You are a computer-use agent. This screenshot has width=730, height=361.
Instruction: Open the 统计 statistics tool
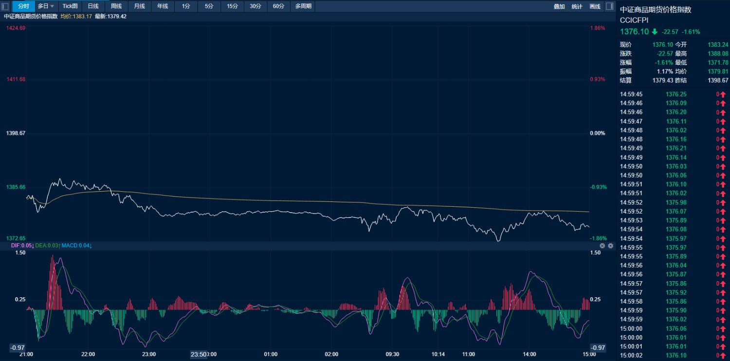tap(577, 6)
